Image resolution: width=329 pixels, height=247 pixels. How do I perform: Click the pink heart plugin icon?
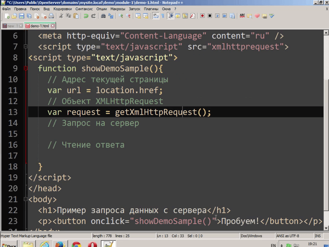pyautogui.click(x=257, y=16)
